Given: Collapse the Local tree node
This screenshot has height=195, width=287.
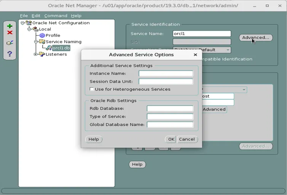Looking at the screenshot, I should pos(29,29).
